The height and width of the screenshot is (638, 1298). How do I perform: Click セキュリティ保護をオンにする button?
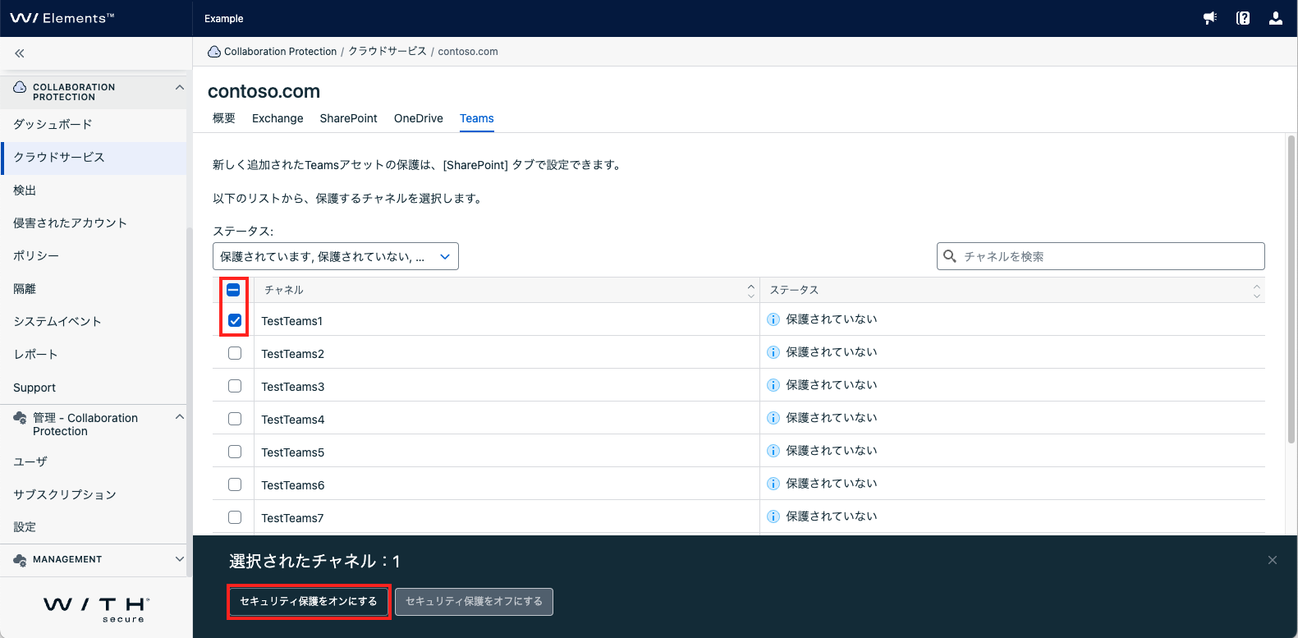point(309,602)
